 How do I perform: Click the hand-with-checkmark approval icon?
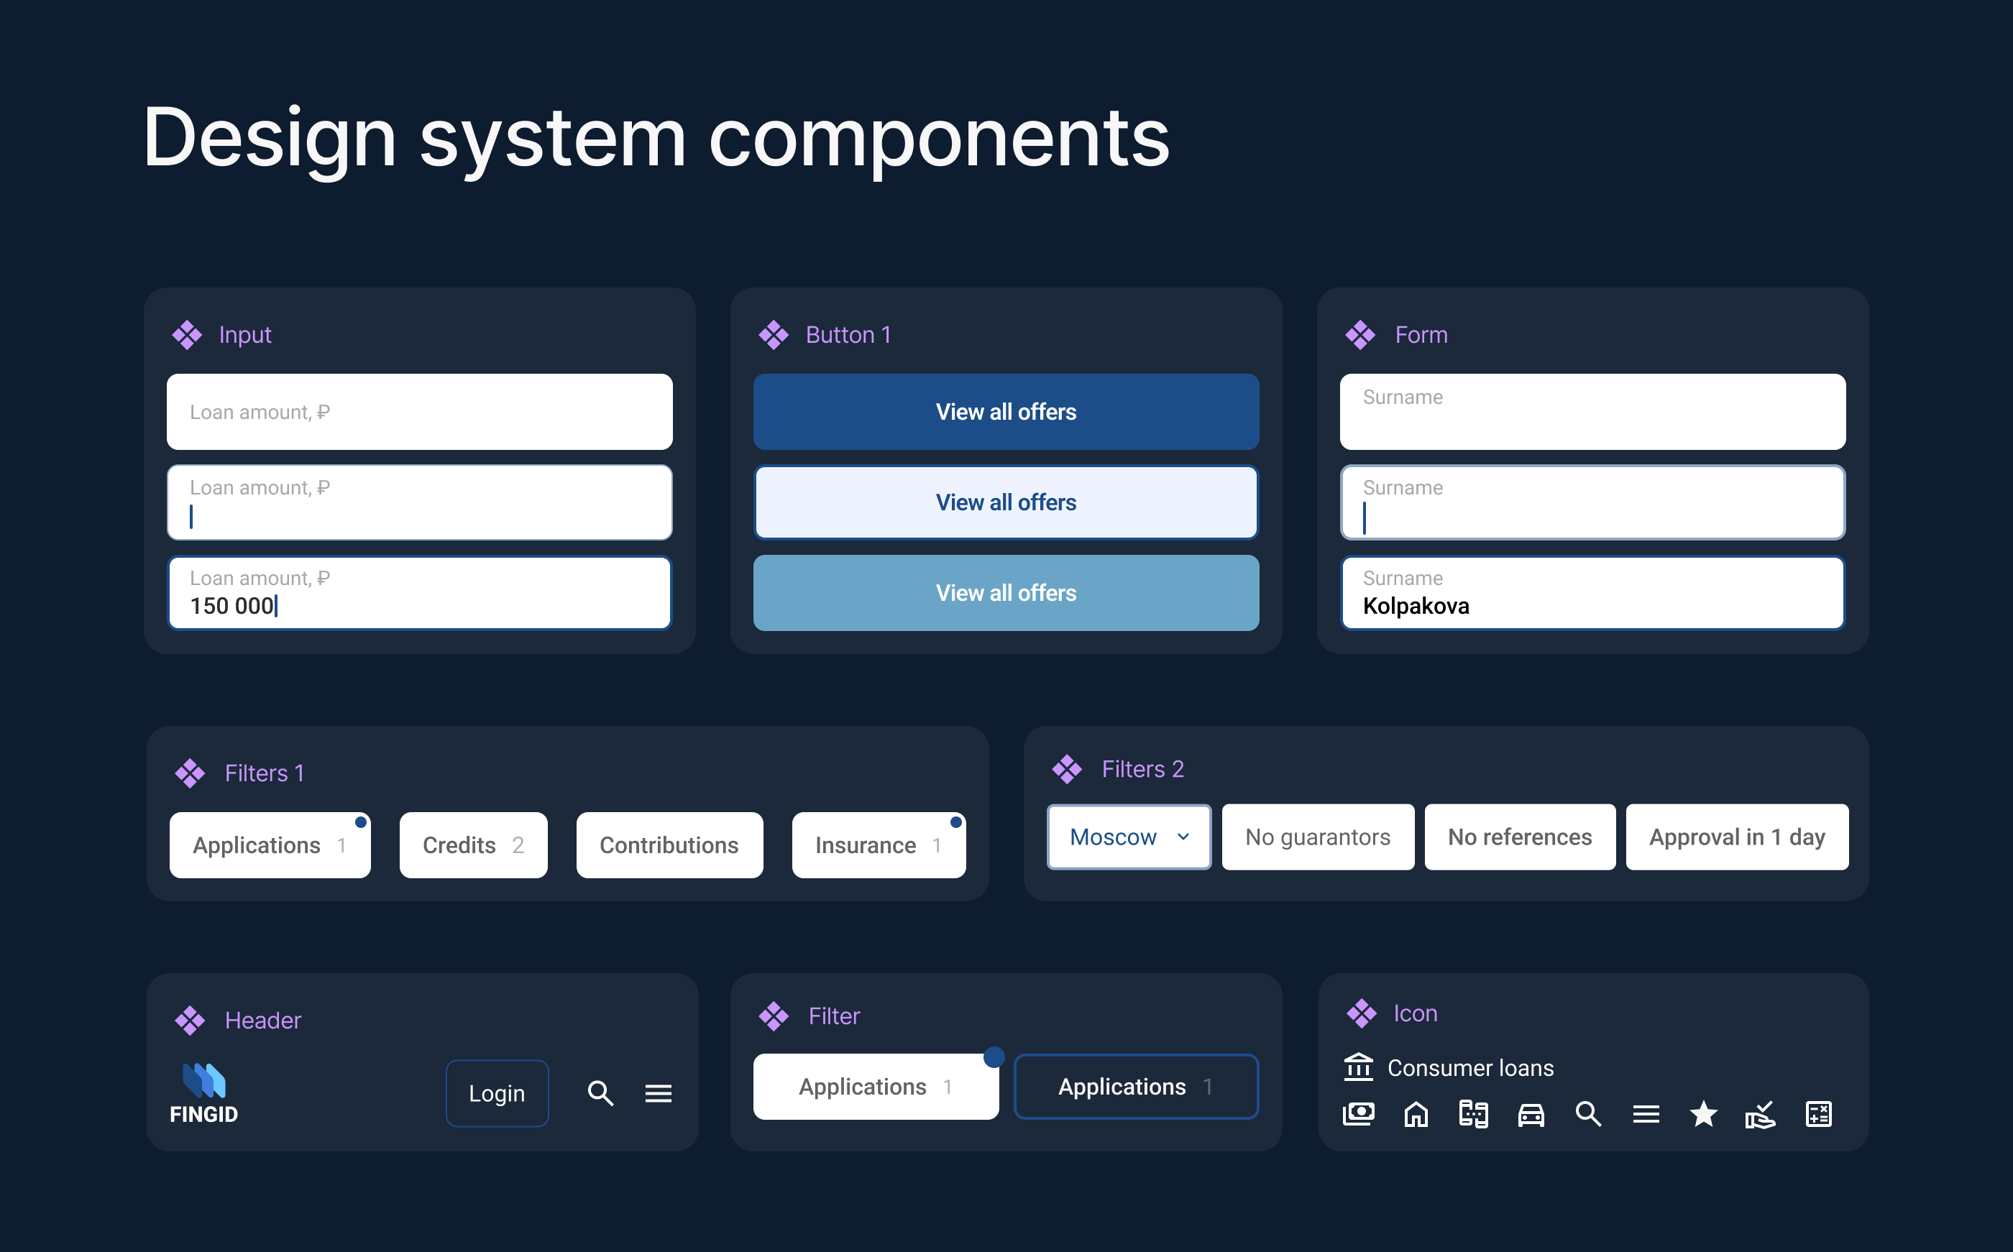pyautogui.click(x=1761, y=1114)
